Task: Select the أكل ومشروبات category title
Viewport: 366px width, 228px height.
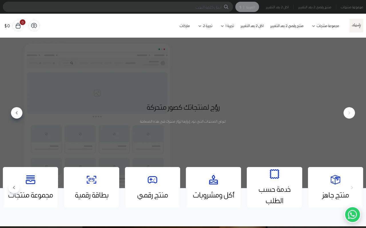Action: click(213, 195)
